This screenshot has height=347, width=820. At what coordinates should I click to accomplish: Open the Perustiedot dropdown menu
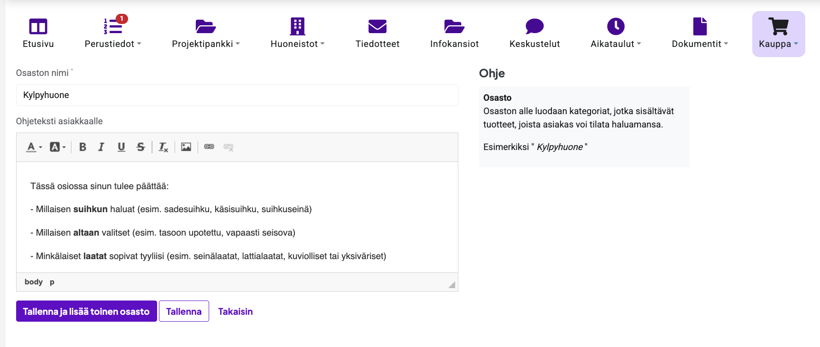tap(113, 34)
